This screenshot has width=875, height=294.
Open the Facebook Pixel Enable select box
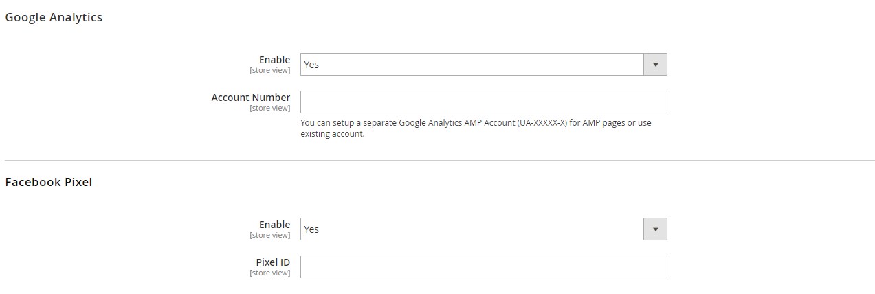pyautogui.click(x=472, y=229)
